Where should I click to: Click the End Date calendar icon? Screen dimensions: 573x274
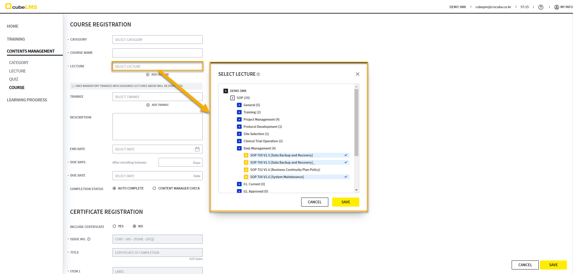coord(197,149)
